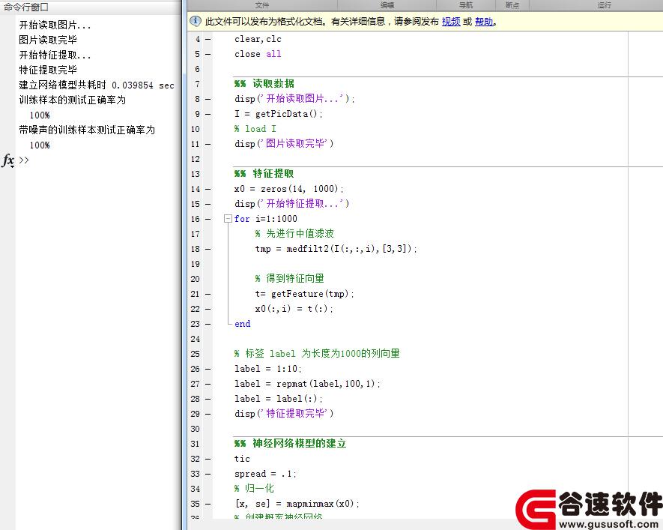Set breakpoint at line 29 dash
The width and height of the screenshot is (663, 530).
(x=208, y=414)
